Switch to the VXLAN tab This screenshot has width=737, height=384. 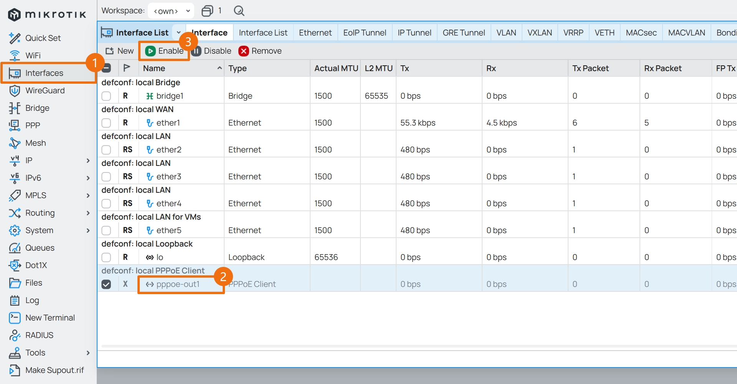click(x=540, y=33)
